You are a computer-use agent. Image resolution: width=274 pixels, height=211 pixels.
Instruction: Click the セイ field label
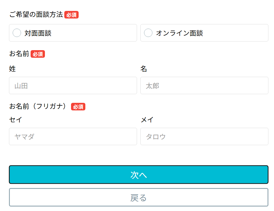15,120
